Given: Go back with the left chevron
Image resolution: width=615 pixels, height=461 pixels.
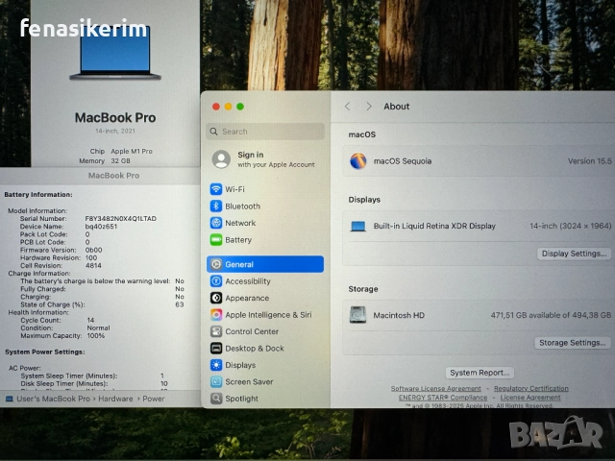Looking at the screenshot, I should click(x=347, y=107).
